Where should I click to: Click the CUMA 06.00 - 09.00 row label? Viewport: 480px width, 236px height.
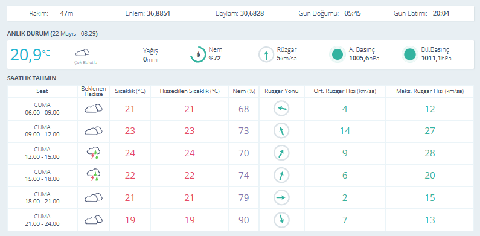pyautogui.click(x=42, y=109)
